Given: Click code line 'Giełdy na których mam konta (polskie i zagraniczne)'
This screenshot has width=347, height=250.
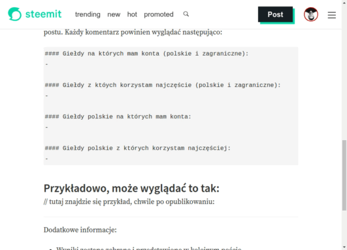Looking at the screenshot, I should coord(146,54).
